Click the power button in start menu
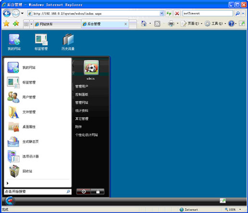Screen dimensions: 248x213 point(84,191)
